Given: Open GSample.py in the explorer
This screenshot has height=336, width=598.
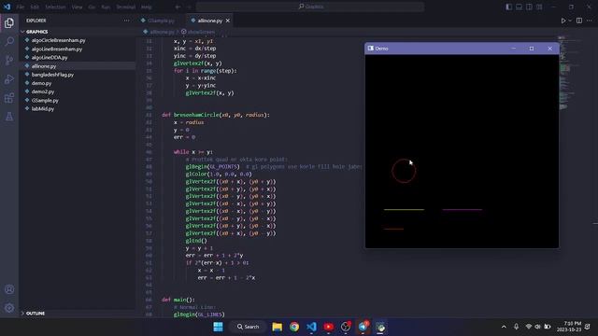Looking at the screenshot, I should tap(45, 100).
